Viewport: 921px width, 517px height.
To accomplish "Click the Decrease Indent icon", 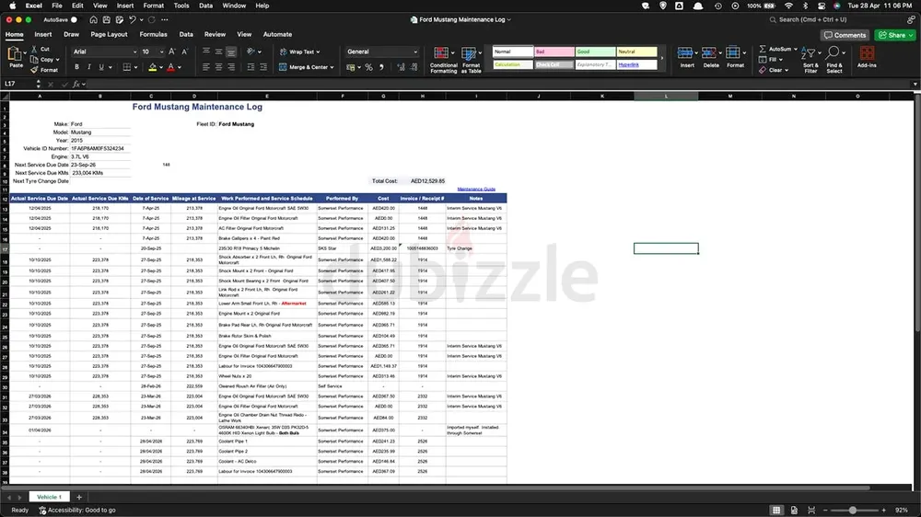I will tap(251, 67).
